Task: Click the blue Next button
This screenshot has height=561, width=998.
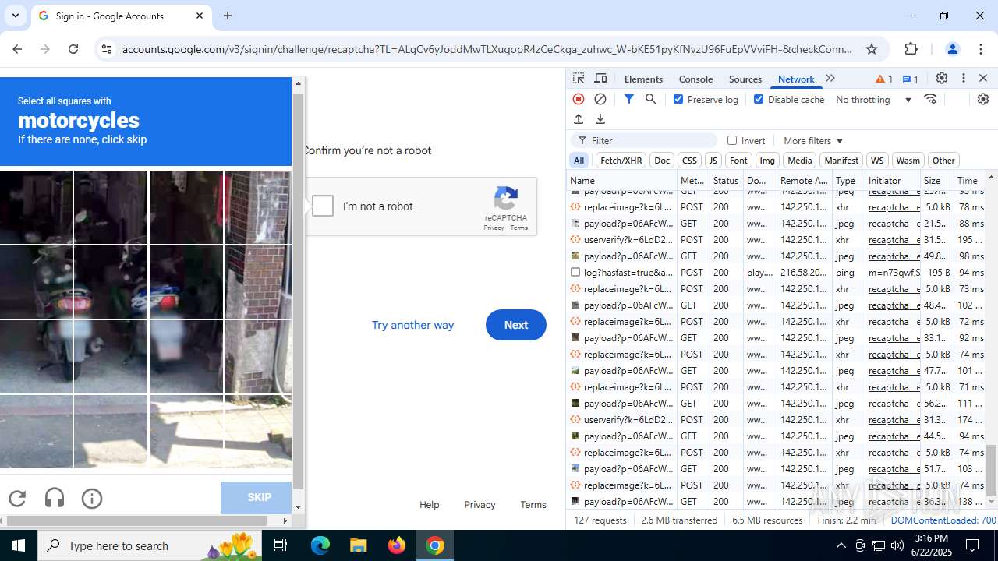Action: 515,325
